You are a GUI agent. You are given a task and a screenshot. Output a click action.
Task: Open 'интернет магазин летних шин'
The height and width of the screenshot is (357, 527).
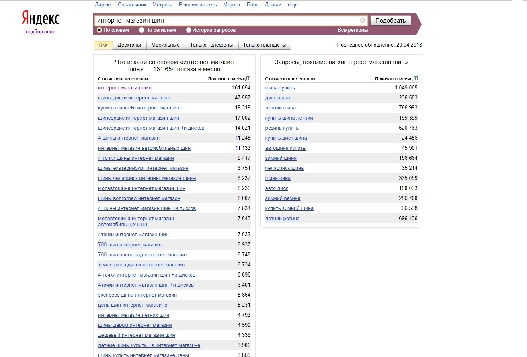point(133,315)
